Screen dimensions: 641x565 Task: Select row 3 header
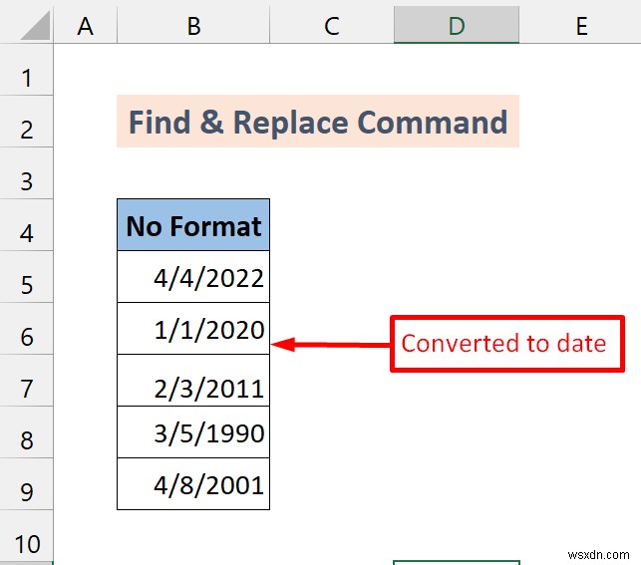coord(27,173)
